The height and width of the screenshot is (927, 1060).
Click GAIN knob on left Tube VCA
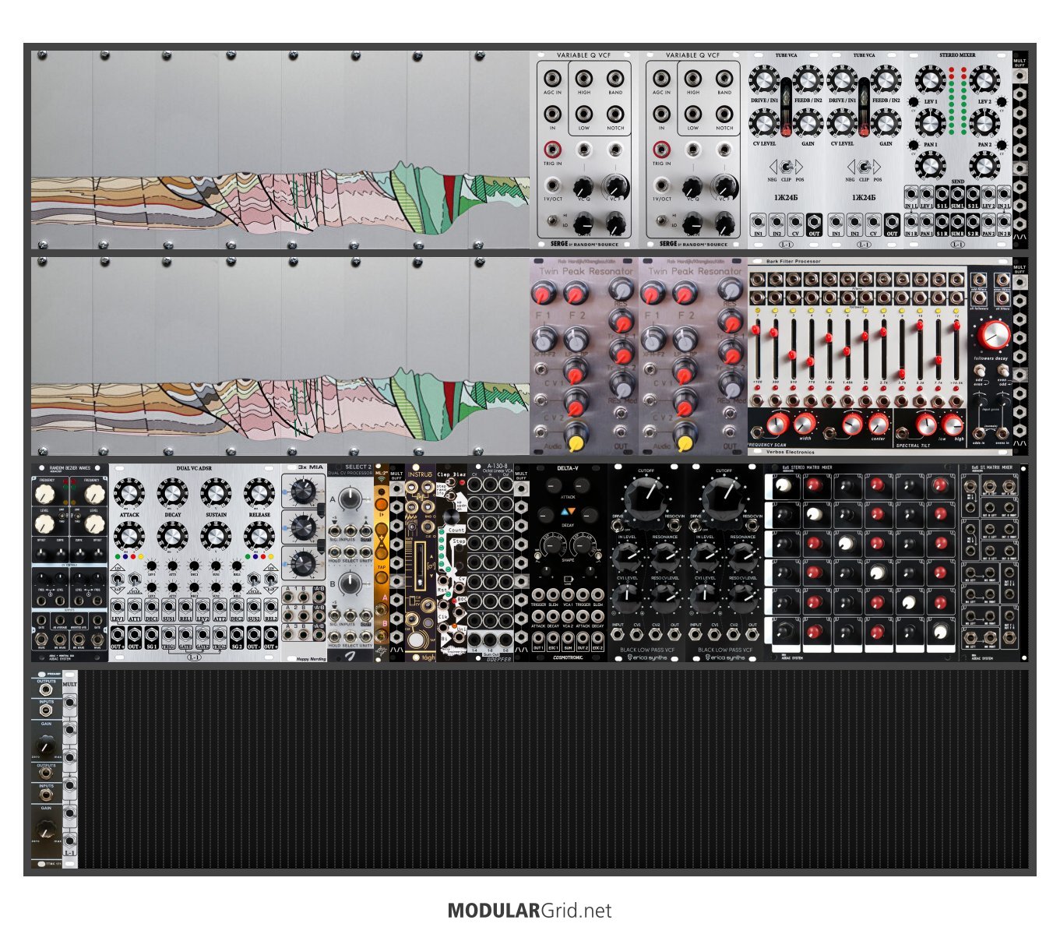[808, 122]
